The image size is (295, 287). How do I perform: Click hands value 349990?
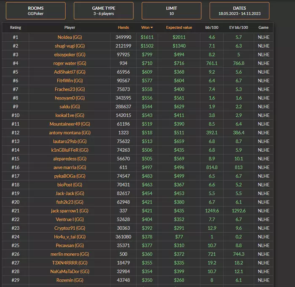coord(123,37)
